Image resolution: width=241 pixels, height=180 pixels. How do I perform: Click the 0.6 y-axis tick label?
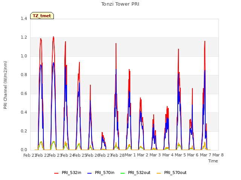[24, 94]
